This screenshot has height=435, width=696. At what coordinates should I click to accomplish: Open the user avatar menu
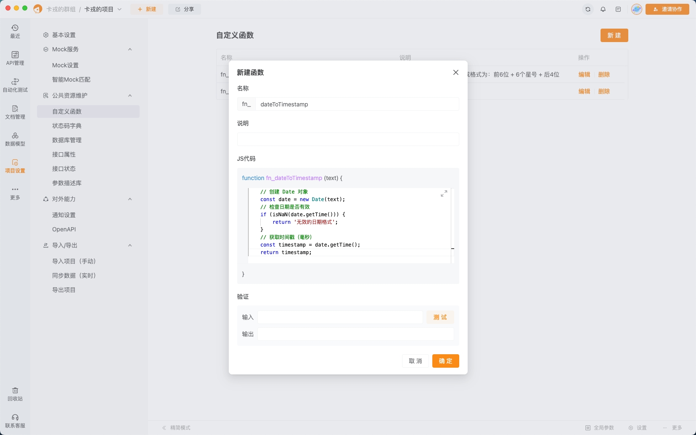tap(637, 9)
